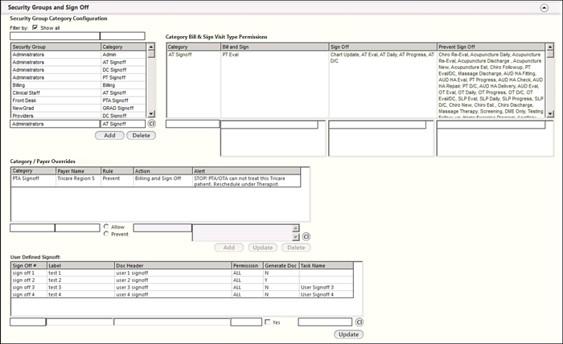Viewport: 563px width, 344px height.
Task: Clear the Security Group entry fields icon
Action: click(152, 124)
